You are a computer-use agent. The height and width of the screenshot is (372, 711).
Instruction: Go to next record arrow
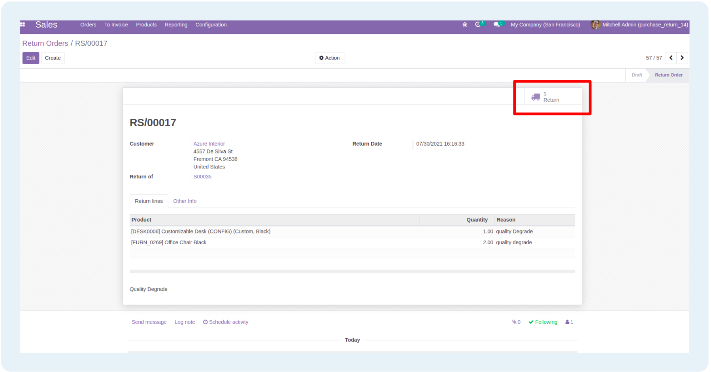click(682, 58)
